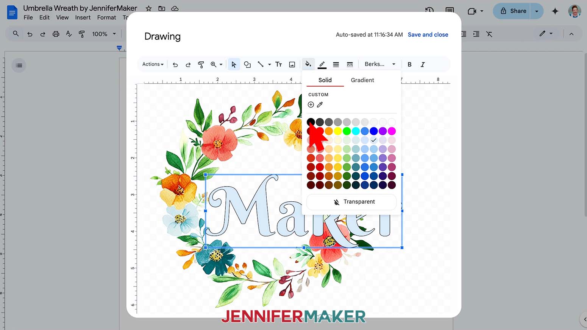Search the menus magnifier icon

click(x=16, y=34)
